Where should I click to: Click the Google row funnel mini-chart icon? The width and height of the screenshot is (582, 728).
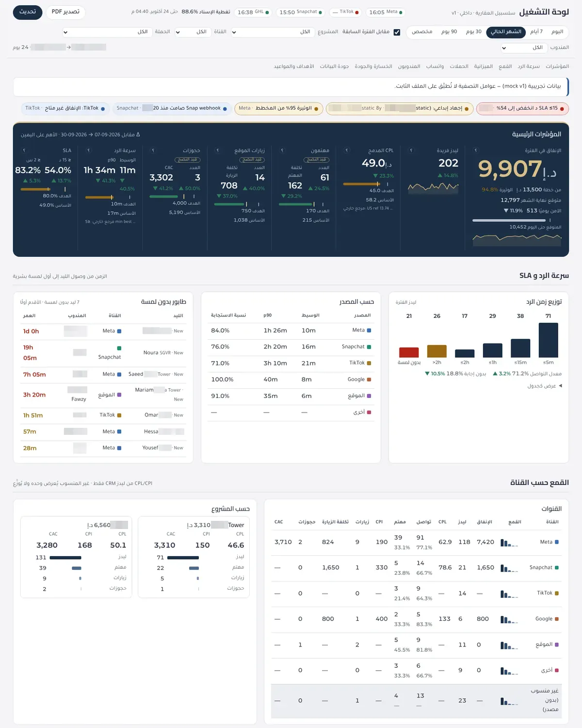click(509, 619)
